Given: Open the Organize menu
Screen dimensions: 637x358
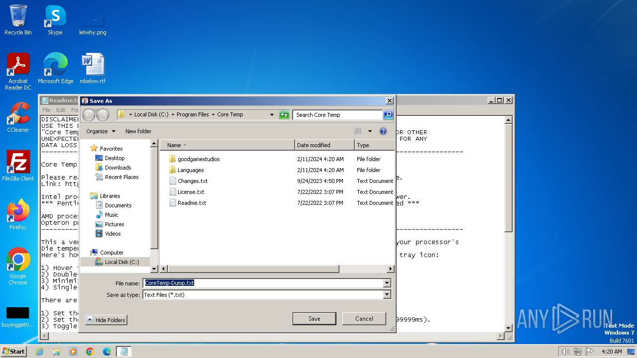Looking at the screenshot, I should click(x=101, y=131).
